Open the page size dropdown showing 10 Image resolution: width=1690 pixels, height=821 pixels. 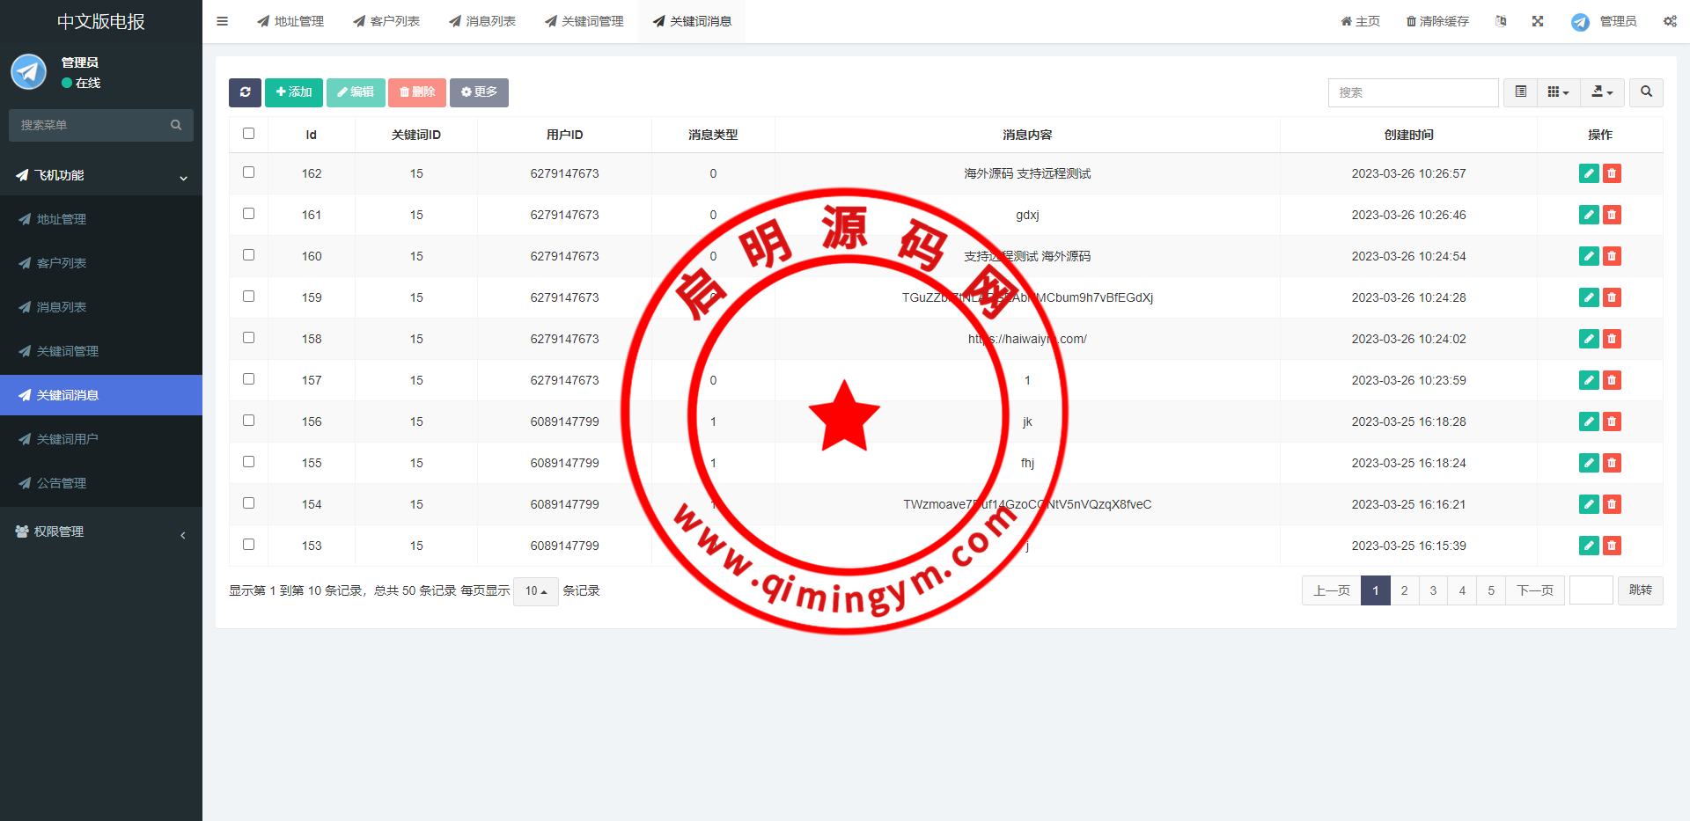tap(536, 591)
